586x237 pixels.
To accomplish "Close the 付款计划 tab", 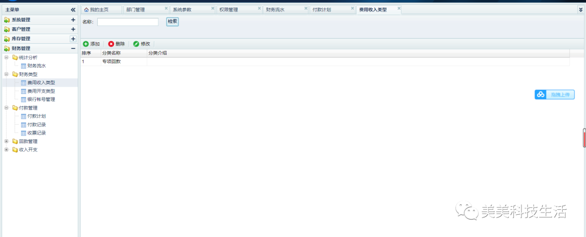I will click(x=353, y=8).
